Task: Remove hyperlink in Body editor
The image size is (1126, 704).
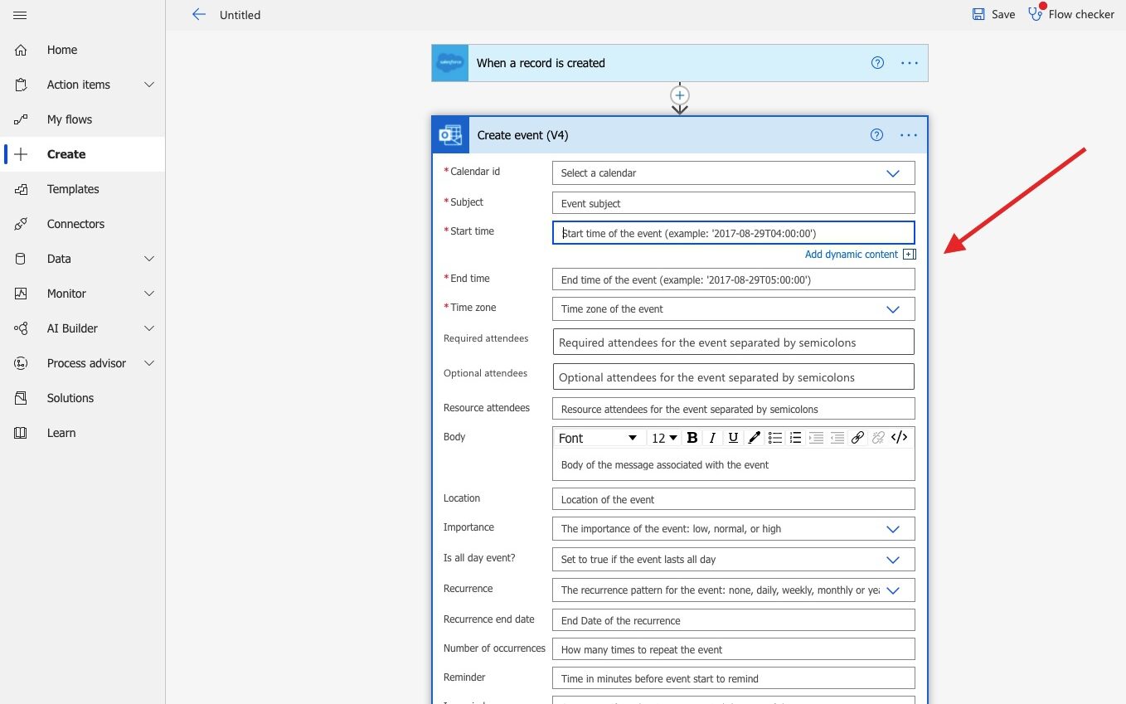Action: pyautogui.click(x=878, y=438)
